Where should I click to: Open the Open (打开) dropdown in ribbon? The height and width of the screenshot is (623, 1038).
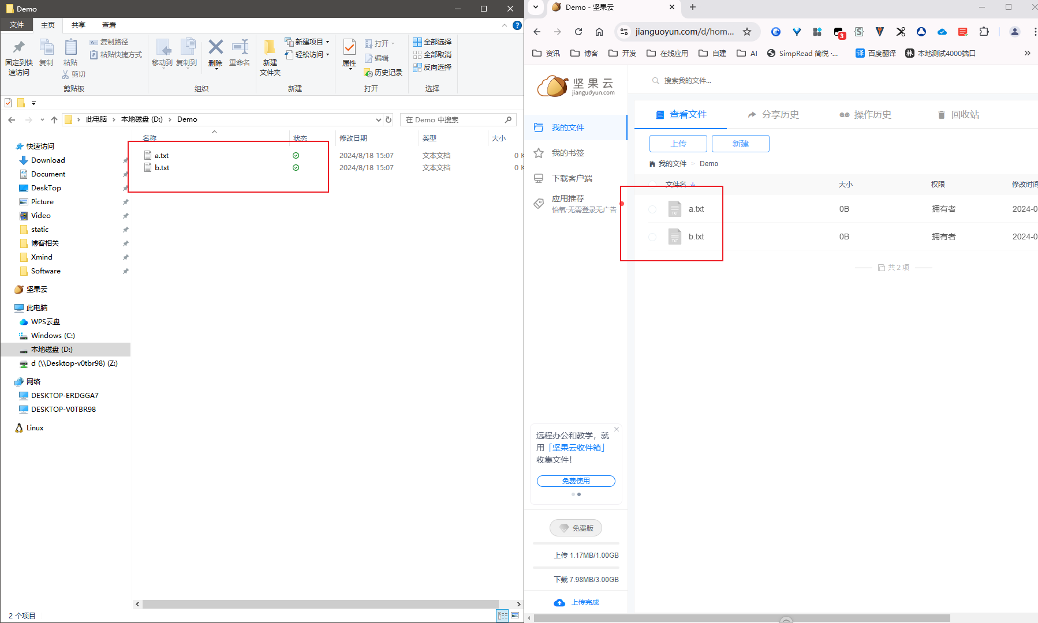tap(380, 44)
